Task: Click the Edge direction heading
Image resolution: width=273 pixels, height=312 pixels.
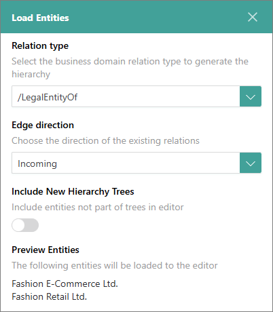Action: click(x=43, y=125)
